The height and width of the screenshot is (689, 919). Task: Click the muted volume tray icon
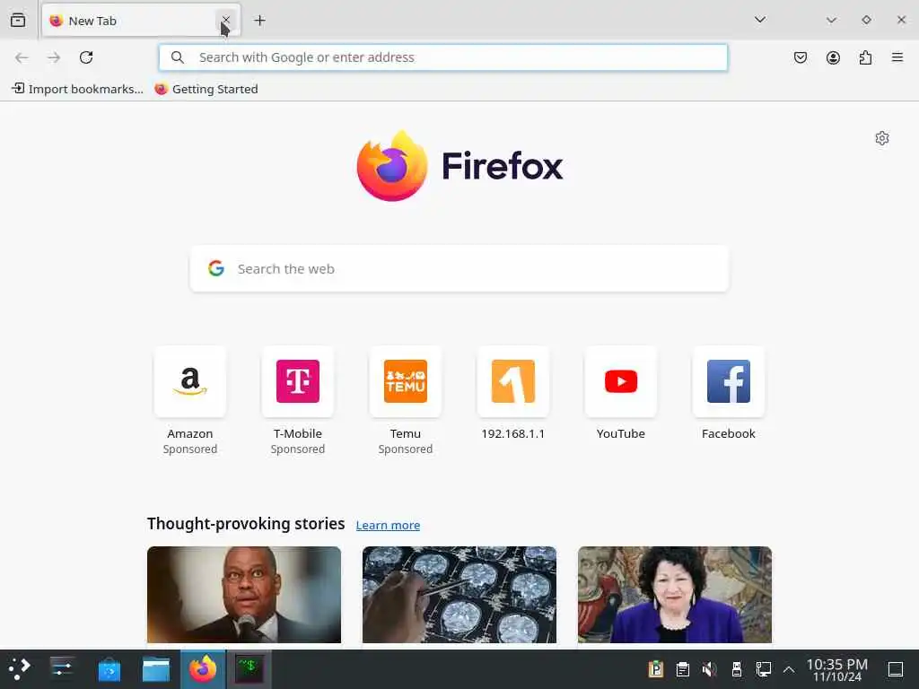click(x=709, y=669)
